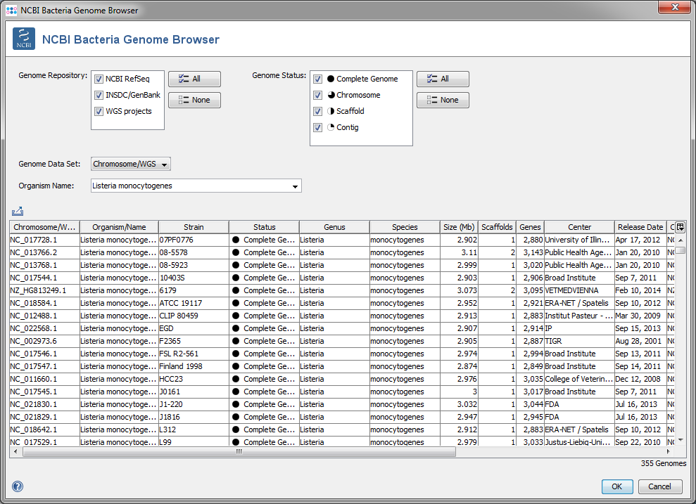Click the export table icon above the table

pos(18,212)
